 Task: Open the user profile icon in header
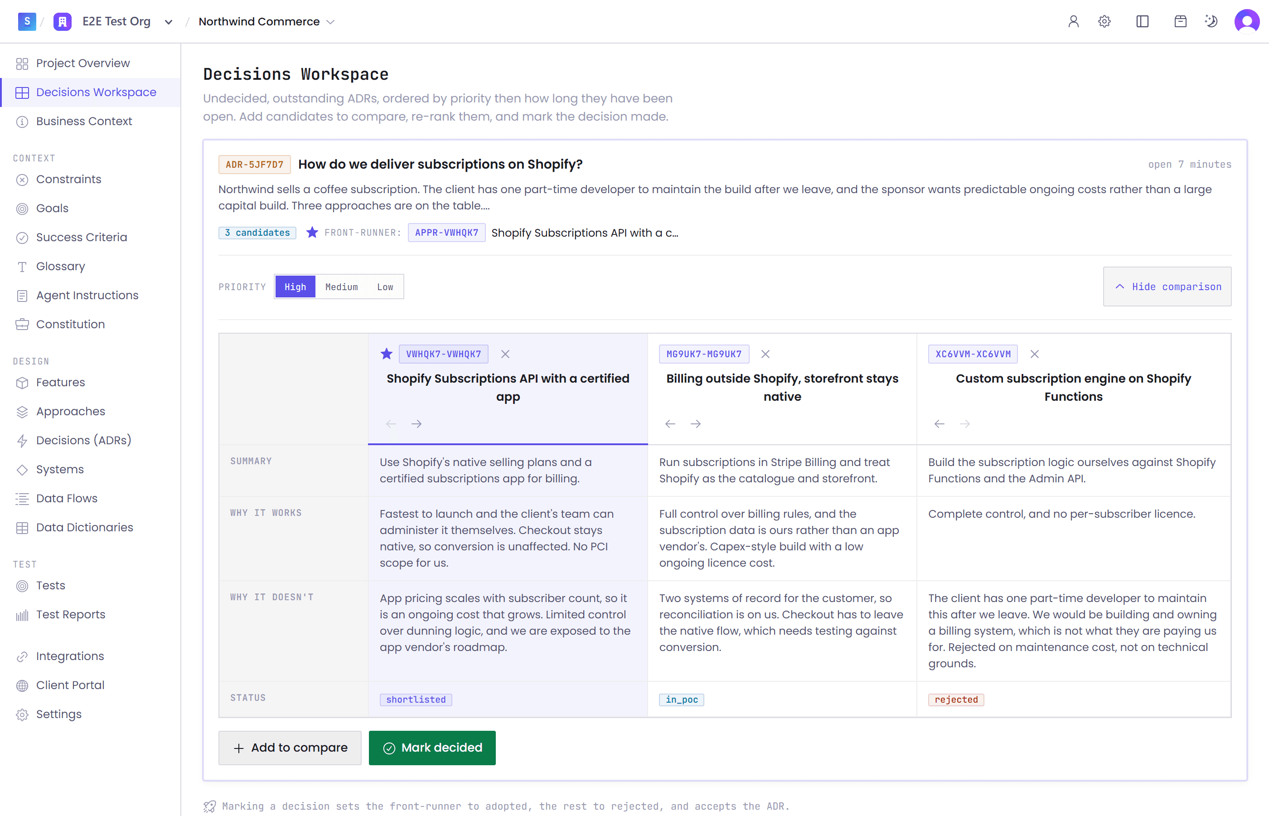coord(1073,22)
